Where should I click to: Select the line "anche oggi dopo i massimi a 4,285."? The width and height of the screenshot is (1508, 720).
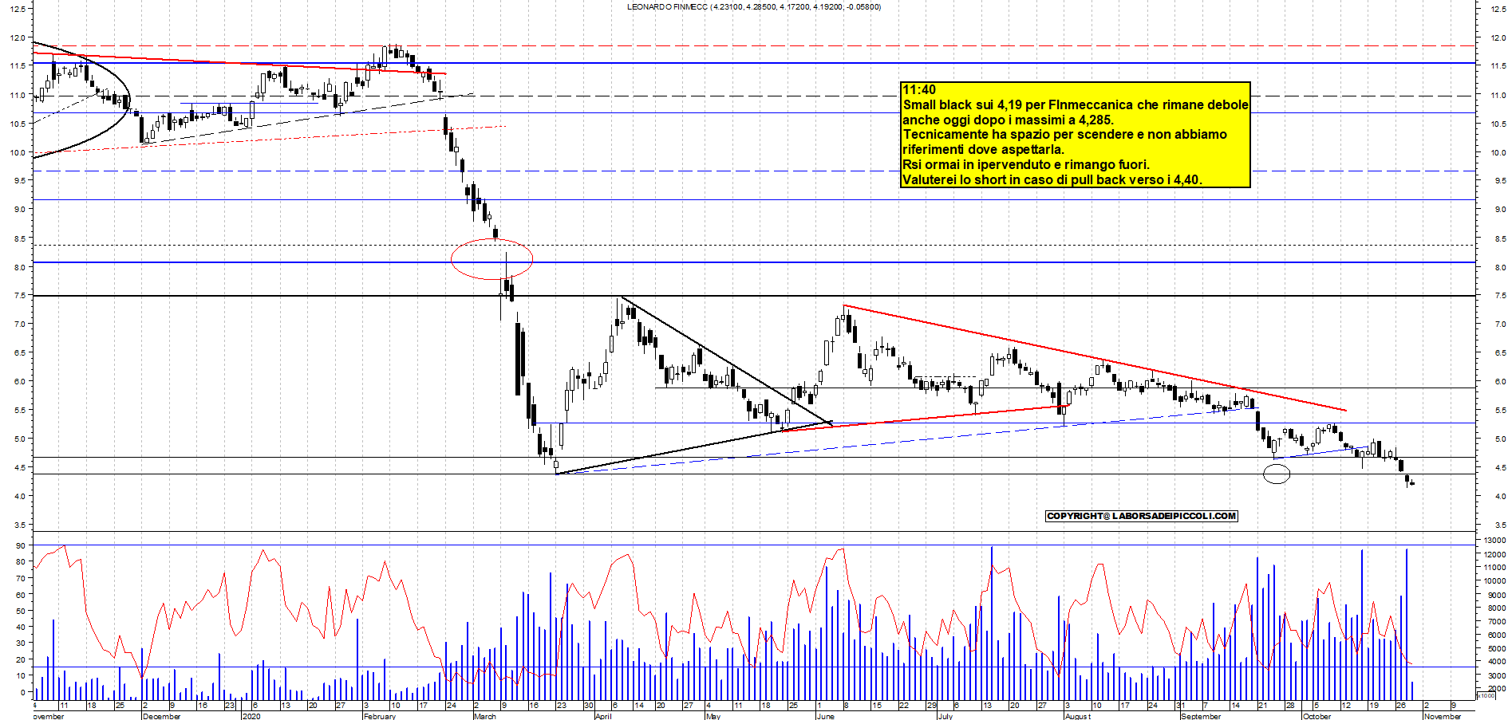tap(1008, 120)
